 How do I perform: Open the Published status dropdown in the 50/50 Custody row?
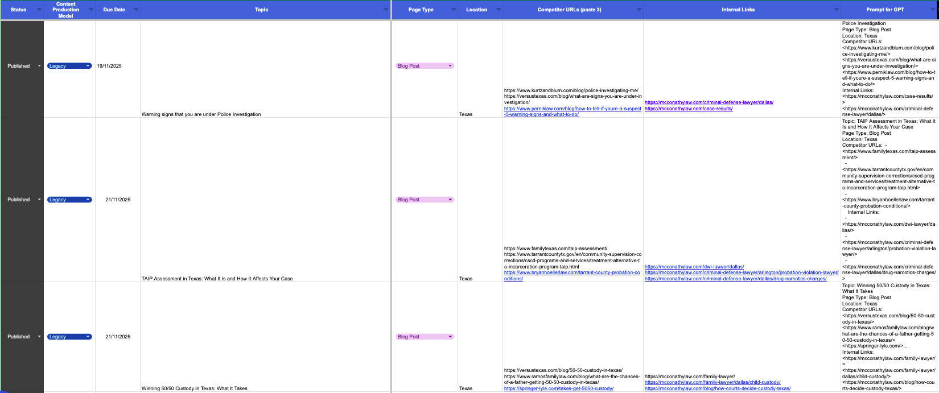click(x=39, y=337)
